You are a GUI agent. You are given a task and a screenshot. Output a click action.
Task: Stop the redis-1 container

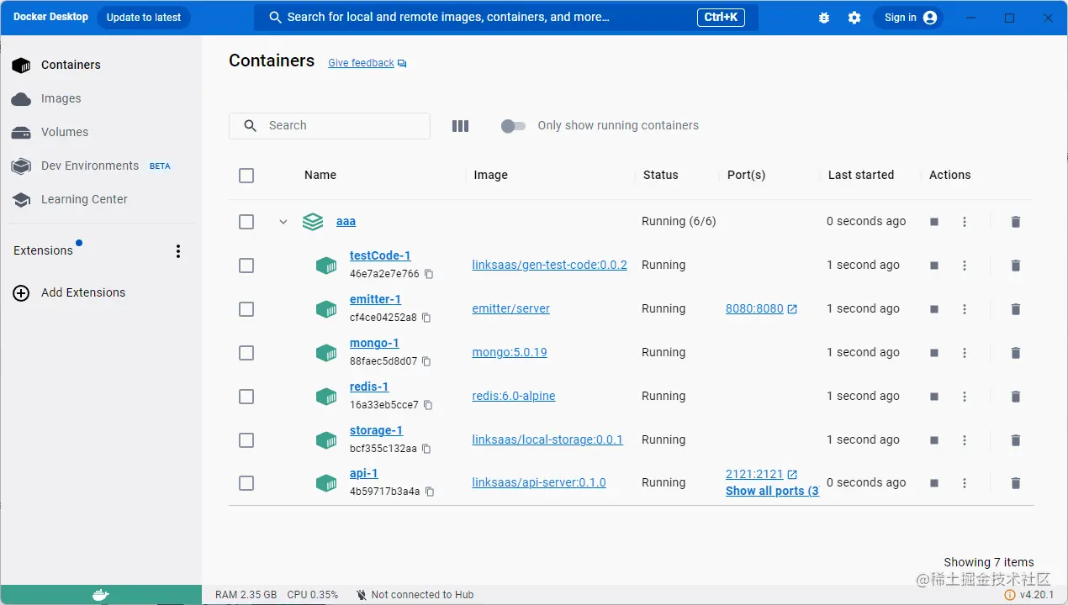click(934, 397)
